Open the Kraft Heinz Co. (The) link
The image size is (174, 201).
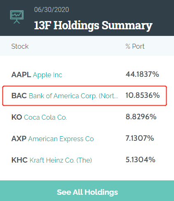(61, 160)
